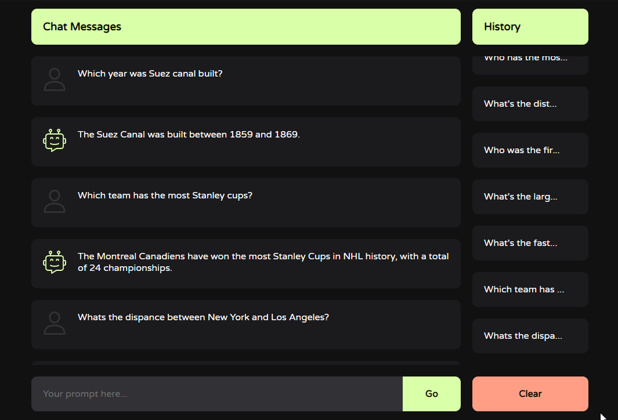Screen dimensions: 618x420
Task: Focus the 'Your prompt here...' input field
Action: pos(217,393)
